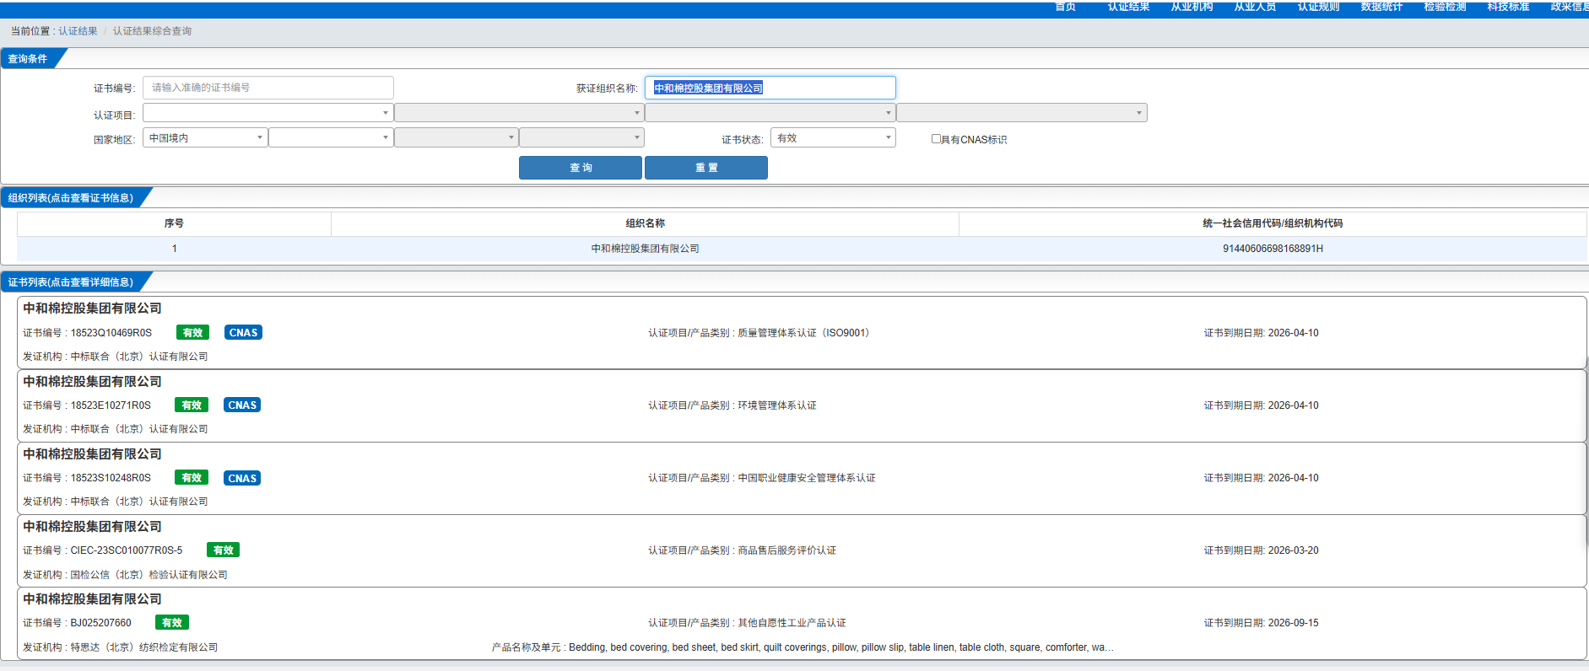Click the 有效 badge for 18523E10271R0S

click(192, 405)
